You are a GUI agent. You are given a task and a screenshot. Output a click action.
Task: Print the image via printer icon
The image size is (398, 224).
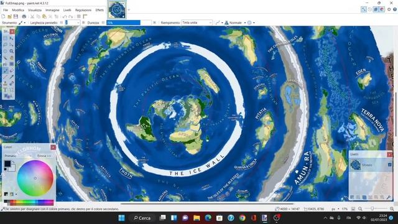pos(24,17)
